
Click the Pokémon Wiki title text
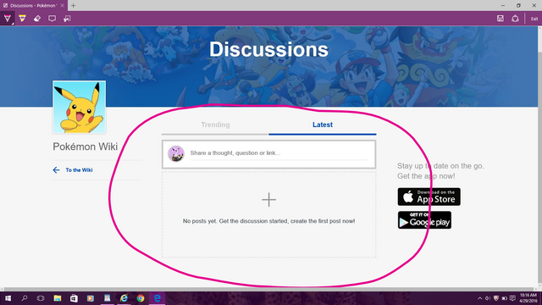pos(85,147)
